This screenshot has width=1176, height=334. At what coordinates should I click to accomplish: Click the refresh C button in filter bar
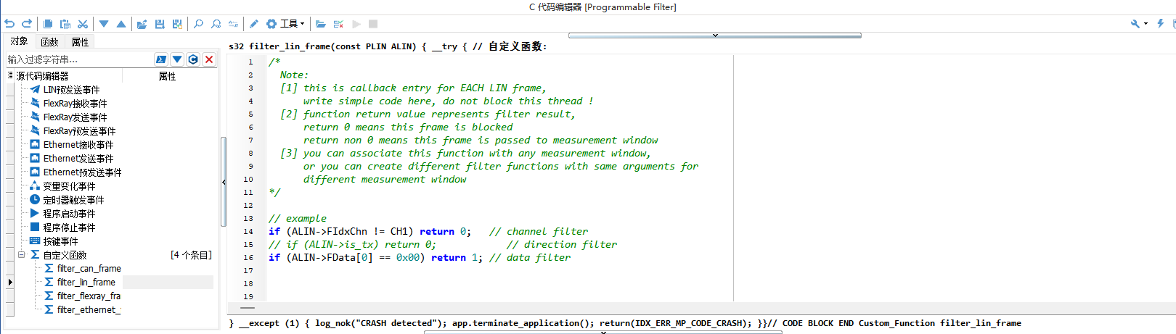[193, 59]
